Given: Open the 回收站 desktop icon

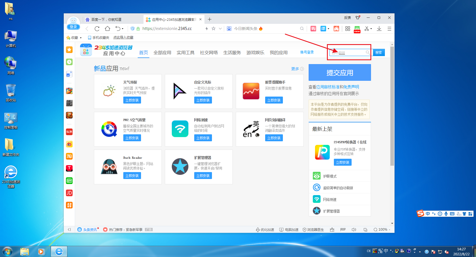Looking at the screenshot, I should tap(11, 93).
